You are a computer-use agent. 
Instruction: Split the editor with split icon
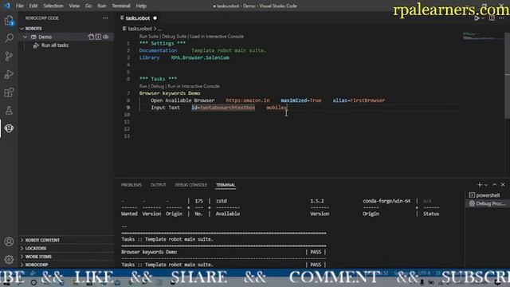(492, 18)
